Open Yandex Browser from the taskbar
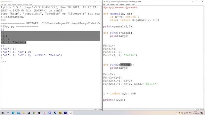205x115 pixels. pyautogui.click(x=45, y=113)
